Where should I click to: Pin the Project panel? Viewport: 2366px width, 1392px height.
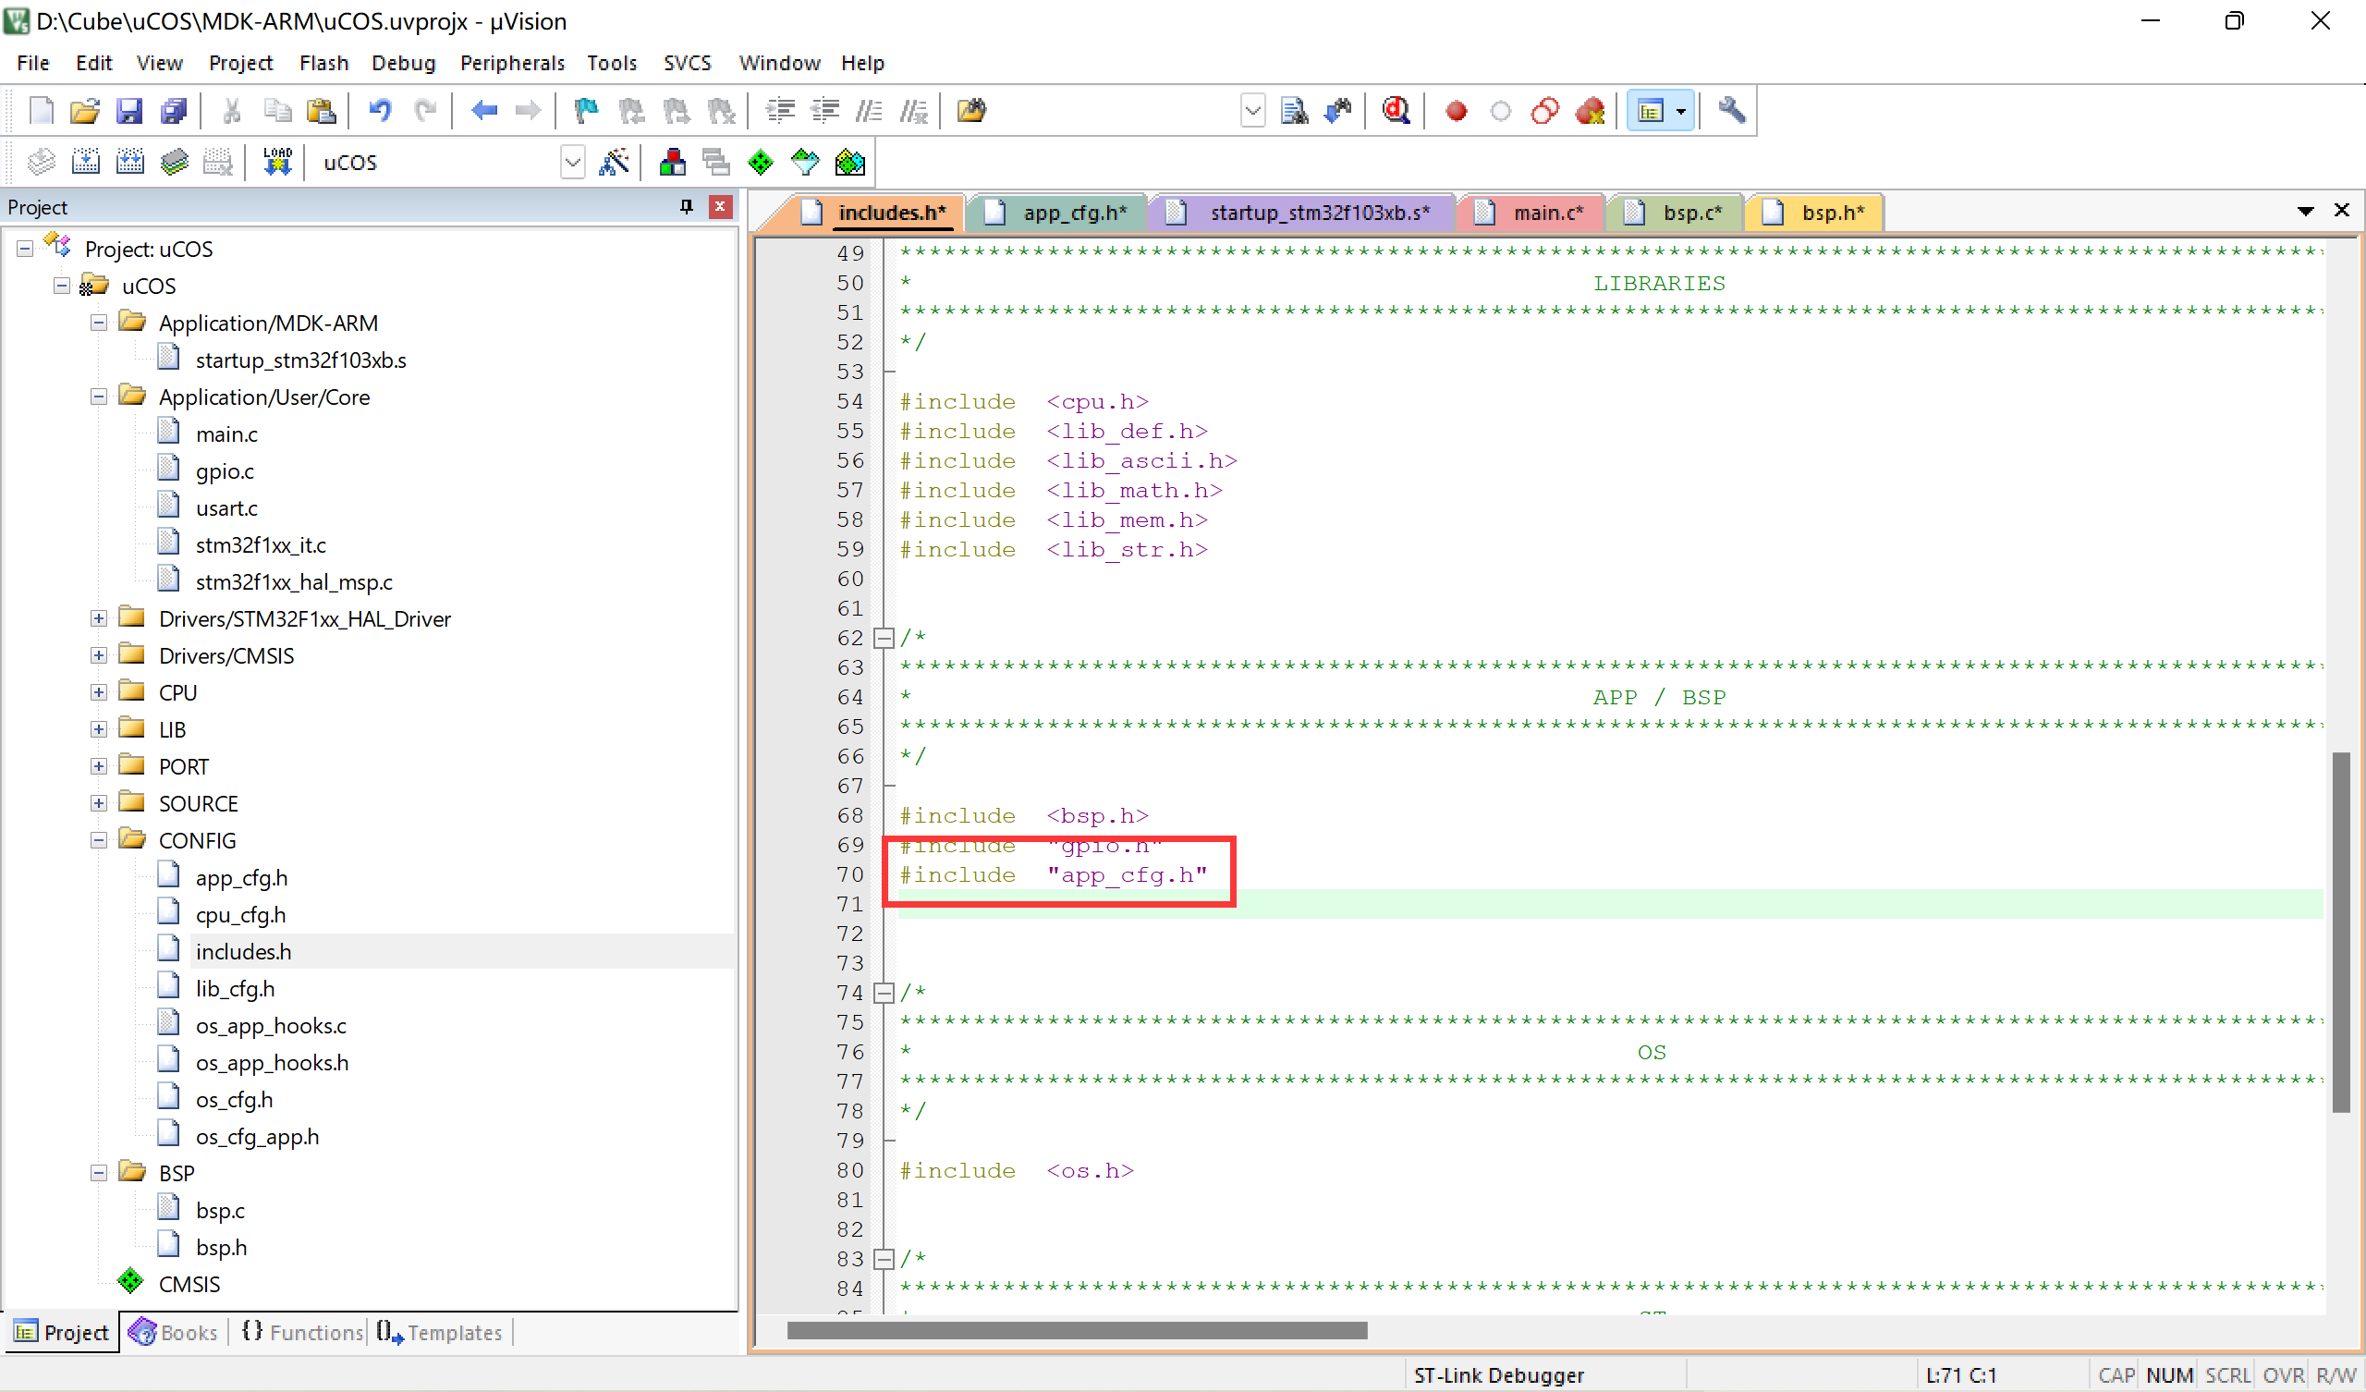(687, 207)
